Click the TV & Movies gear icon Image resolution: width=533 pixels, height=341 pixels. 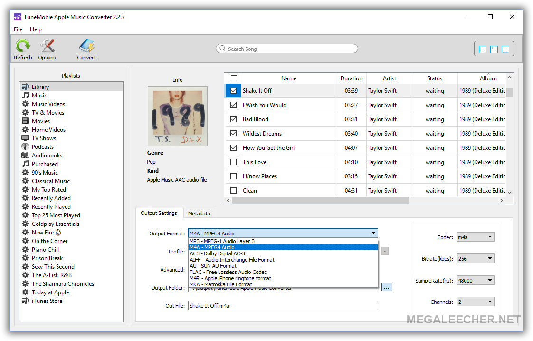coord(25,112)
